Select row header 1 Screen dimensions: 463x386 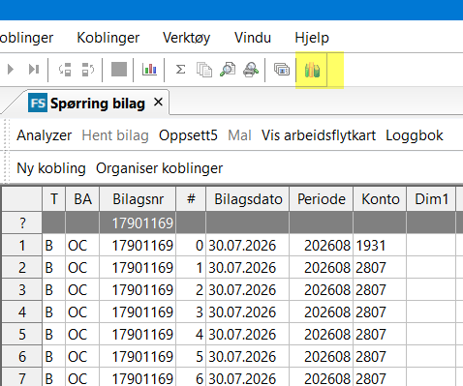(22, 246)
